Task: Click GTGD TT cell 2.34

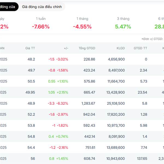Action: (x=143, y=70)
